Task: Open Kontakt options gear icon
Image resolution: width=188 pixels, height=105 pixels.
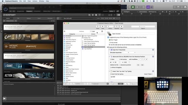Action: point(93,15)
